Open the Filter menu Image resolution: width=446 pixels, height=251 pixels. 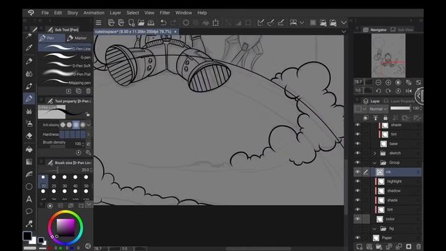click(x=164, y=13)
